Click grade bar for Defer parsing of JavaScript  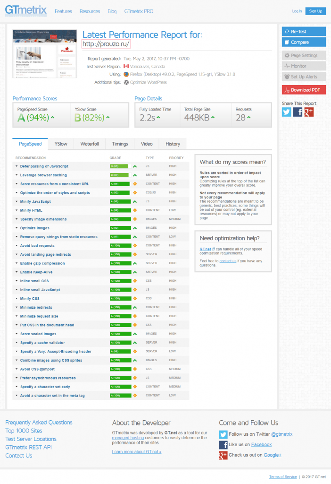tap(120, 166)
